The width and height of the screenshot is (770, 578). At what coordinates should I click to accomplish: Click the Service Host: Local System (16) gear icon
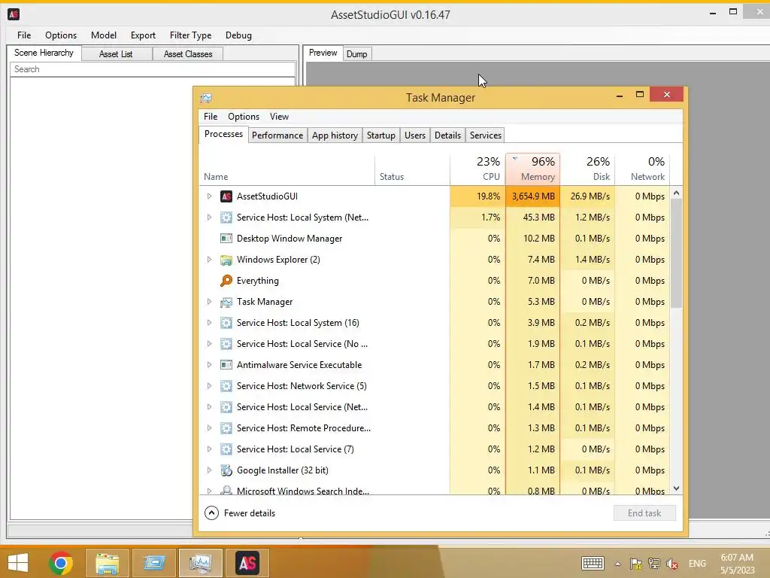pyautogui.click(x=226, y=323)
